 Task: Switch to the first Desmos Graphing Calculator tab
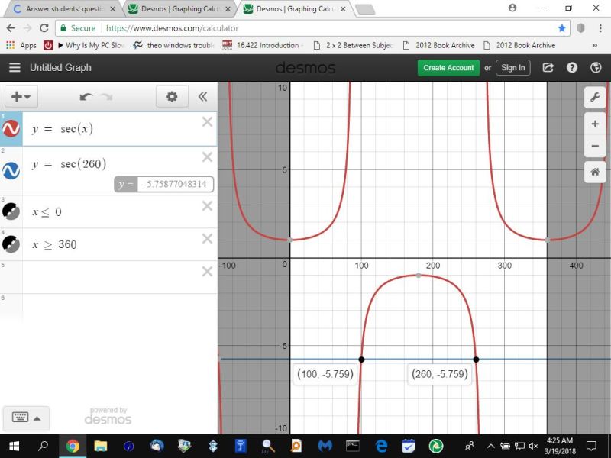(179, 8)
